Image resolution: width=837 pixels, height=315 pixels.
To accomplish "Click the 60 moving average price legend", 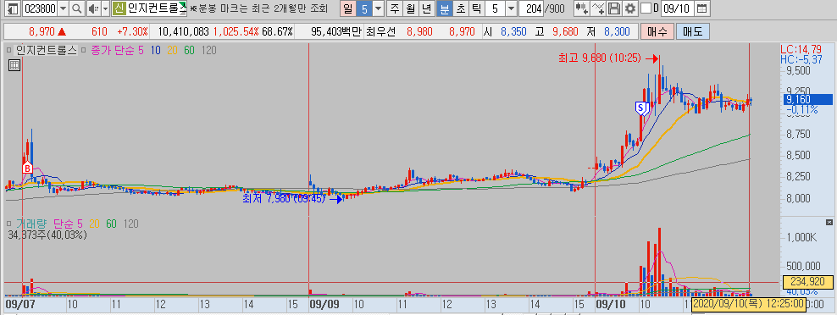I will [188, 51].
